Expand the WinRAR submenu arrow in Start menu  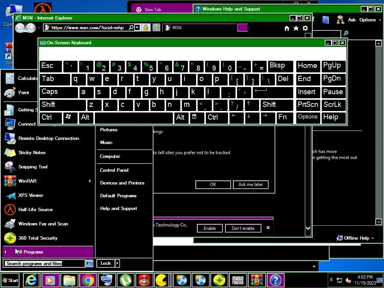tap(90, 181)
